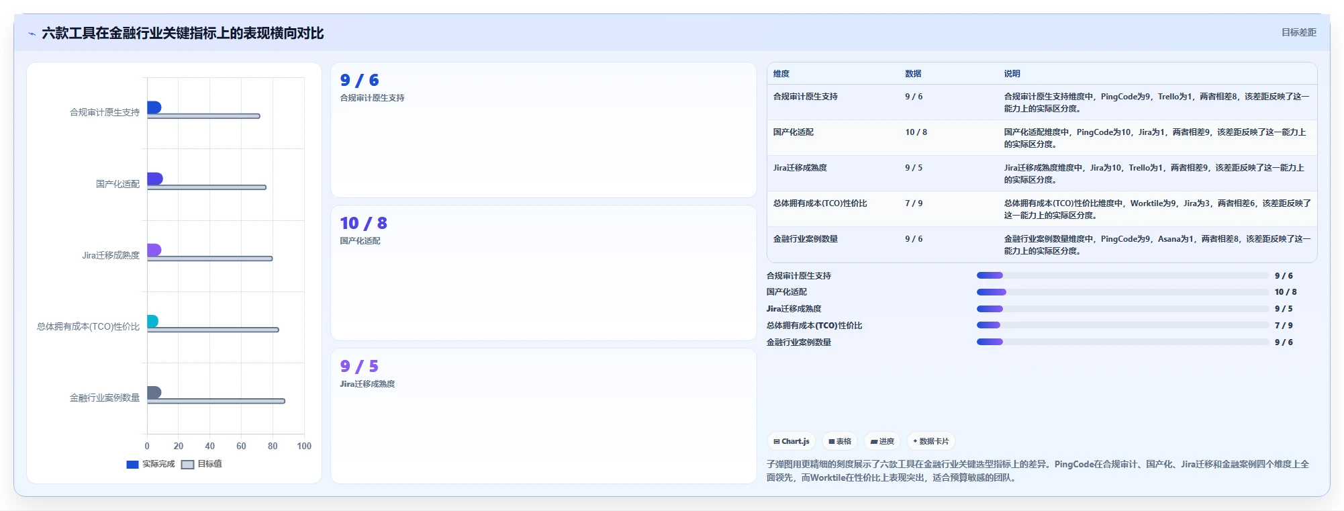Toggle the 目标值 legend swatch
Screen dimensions: 1344x511
coord(187,464)
